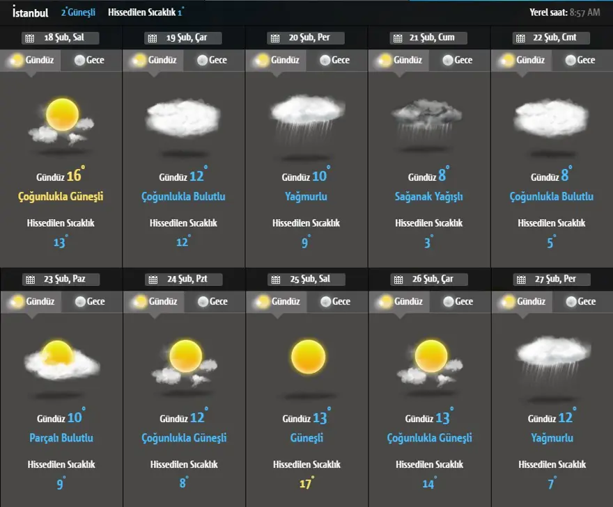Screen dimensions: 613x507
Task: Click the partly cloudy icon for 23 Şub
Action: tap(61, 360)
